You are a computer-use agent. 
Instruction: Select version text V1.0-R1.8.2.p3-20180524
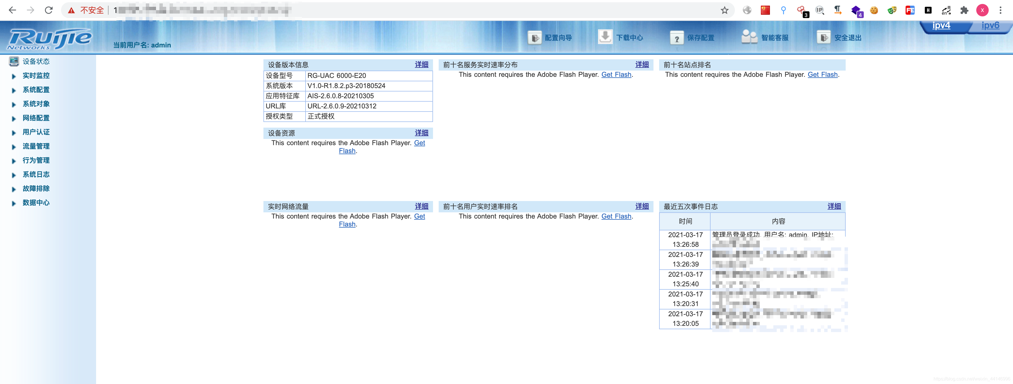346,86
